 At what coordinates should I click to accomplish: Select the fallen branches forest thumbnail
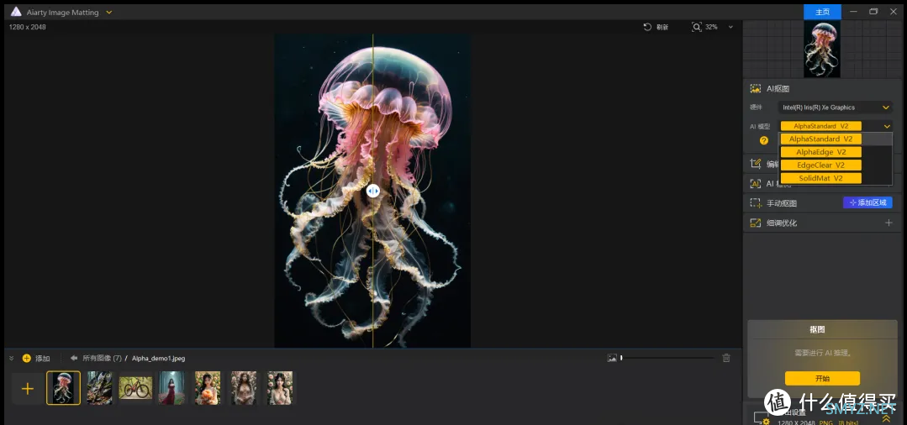click(x=99, y=388)
